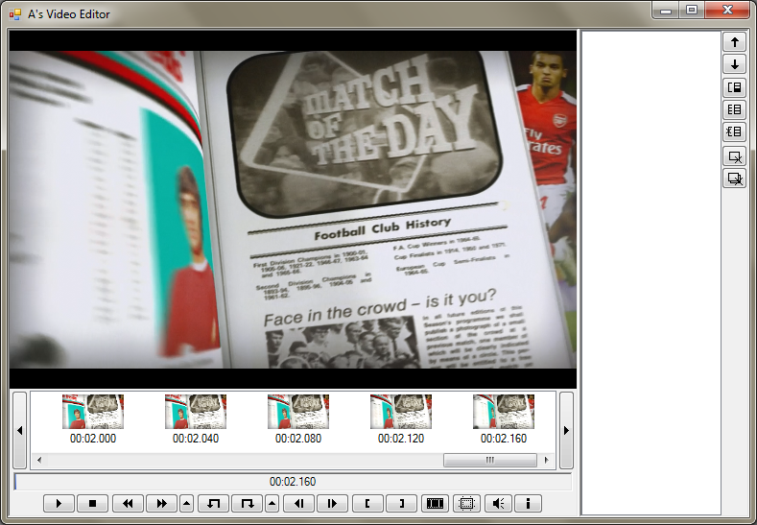Screen dimensions: 757x525
Task: Open the info button
Action: (x=528, y=503)
